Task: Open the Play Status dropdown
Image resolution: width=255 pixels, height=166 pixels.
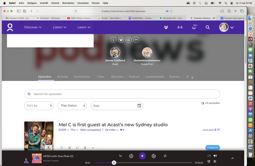Action: point(72,106)
